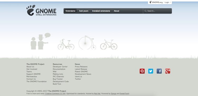This screenshot has width=198, height=96.
Task: Open the Bug Tracker link
Action: tap(58, 79)
